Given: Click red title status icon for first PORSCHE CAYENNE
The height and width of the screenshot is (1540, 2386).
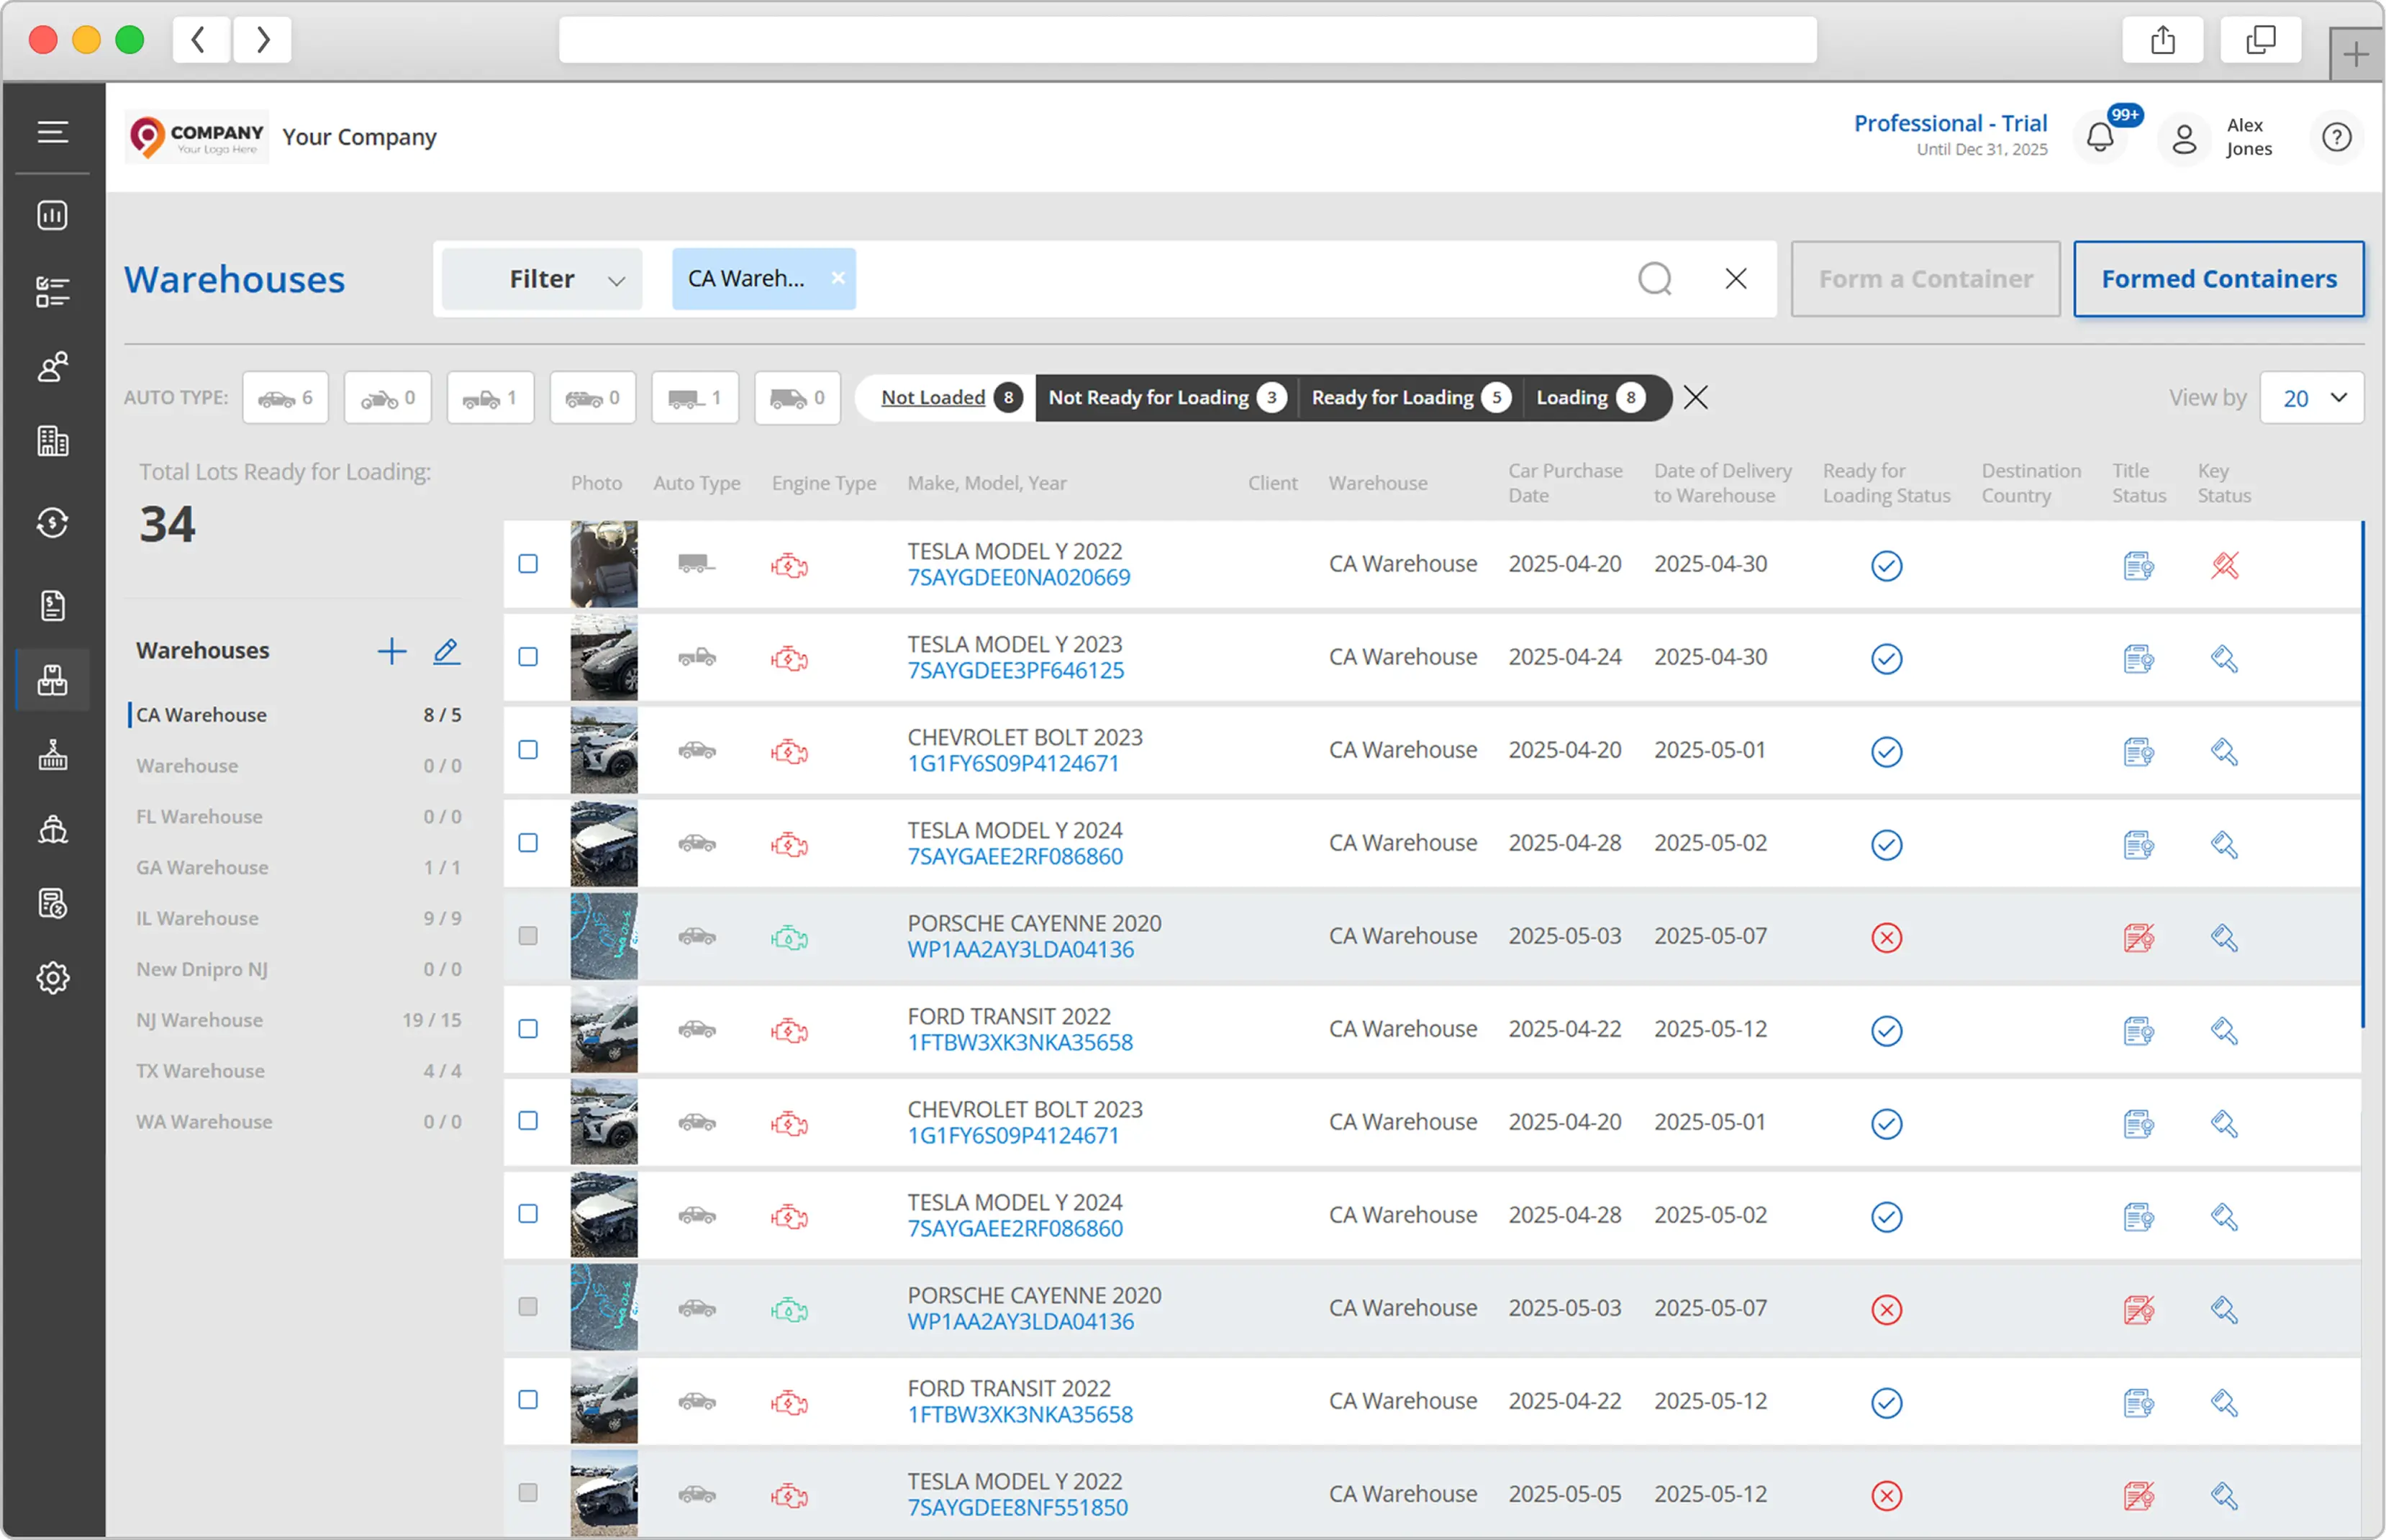Looking at the screenshot, I should click(x=2139, y=938).
